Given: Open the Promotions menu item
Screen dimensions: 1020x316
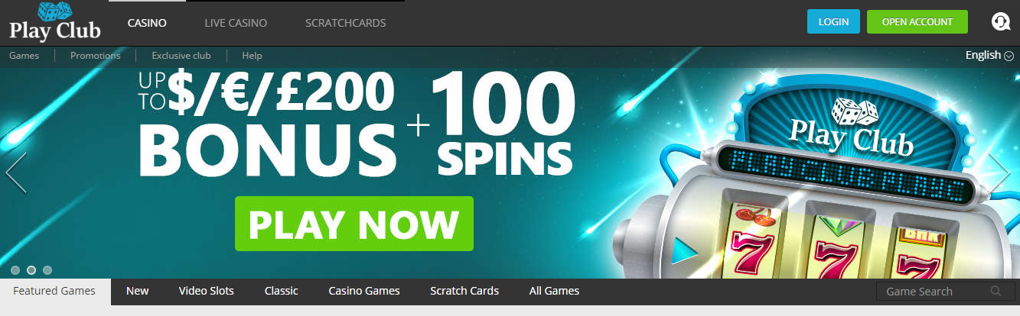Looking at the screenshot, I should click(x=96, y=56).
